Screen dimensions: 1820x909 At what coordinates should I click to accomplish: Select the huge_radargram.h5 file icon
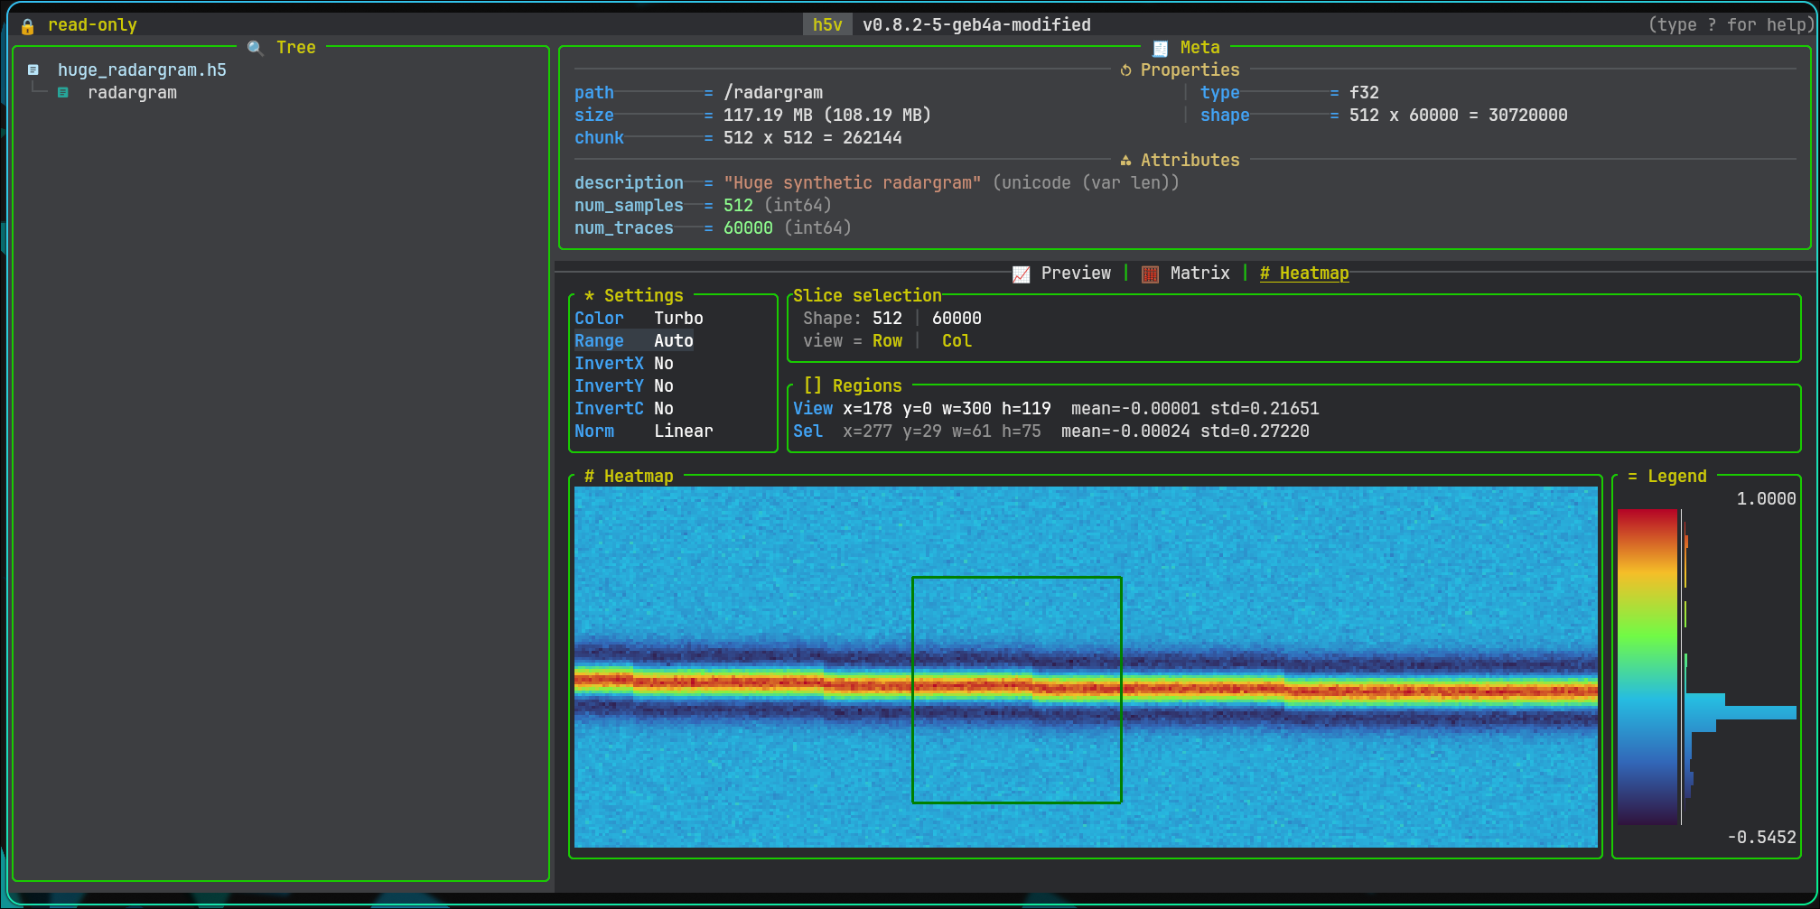pos(33,70)
